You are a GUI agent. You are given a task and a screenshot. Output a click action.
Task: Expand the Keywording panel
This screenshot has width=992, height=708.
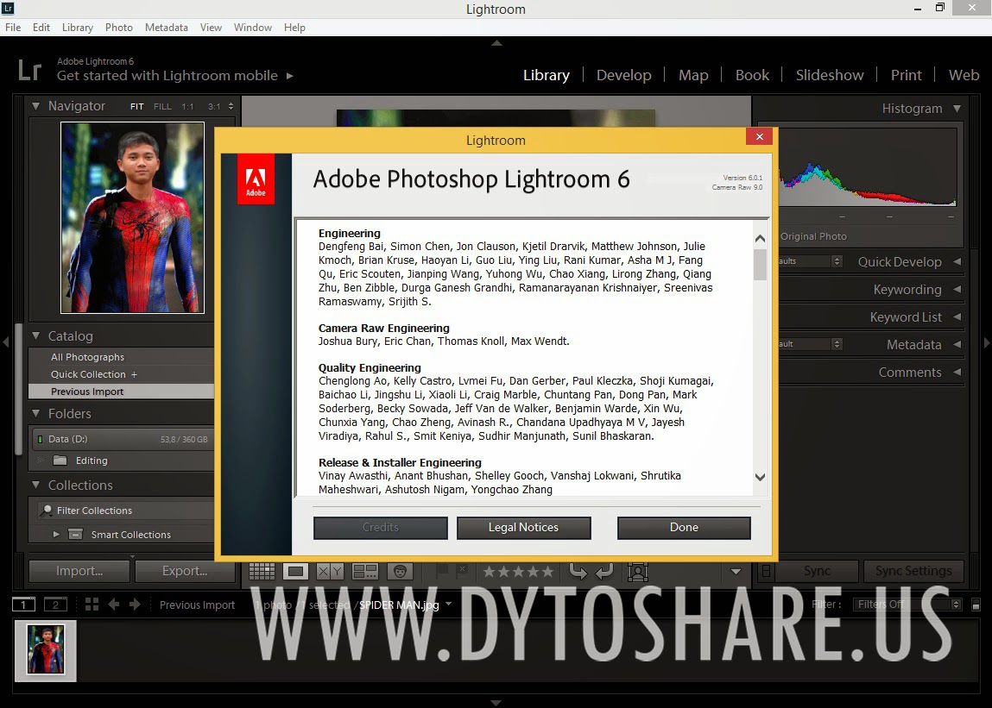957,290
